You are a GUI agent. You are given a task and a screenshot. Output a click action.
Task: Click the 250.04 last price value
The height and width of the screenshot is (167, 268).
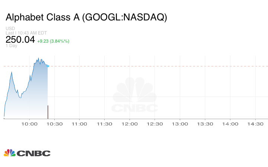point(20,40)
